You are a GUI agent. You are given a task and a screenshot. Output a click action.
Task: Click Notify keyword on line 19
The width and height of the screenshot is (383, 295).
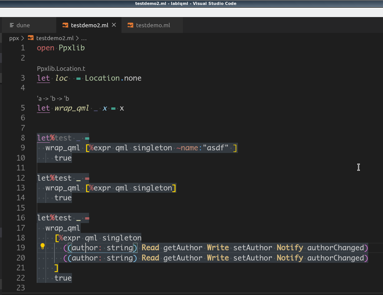coord(290,248)
